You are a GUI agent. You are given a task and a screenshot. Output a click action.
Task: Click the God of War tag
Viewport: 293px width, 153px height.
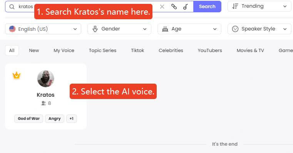coord(28,119)
